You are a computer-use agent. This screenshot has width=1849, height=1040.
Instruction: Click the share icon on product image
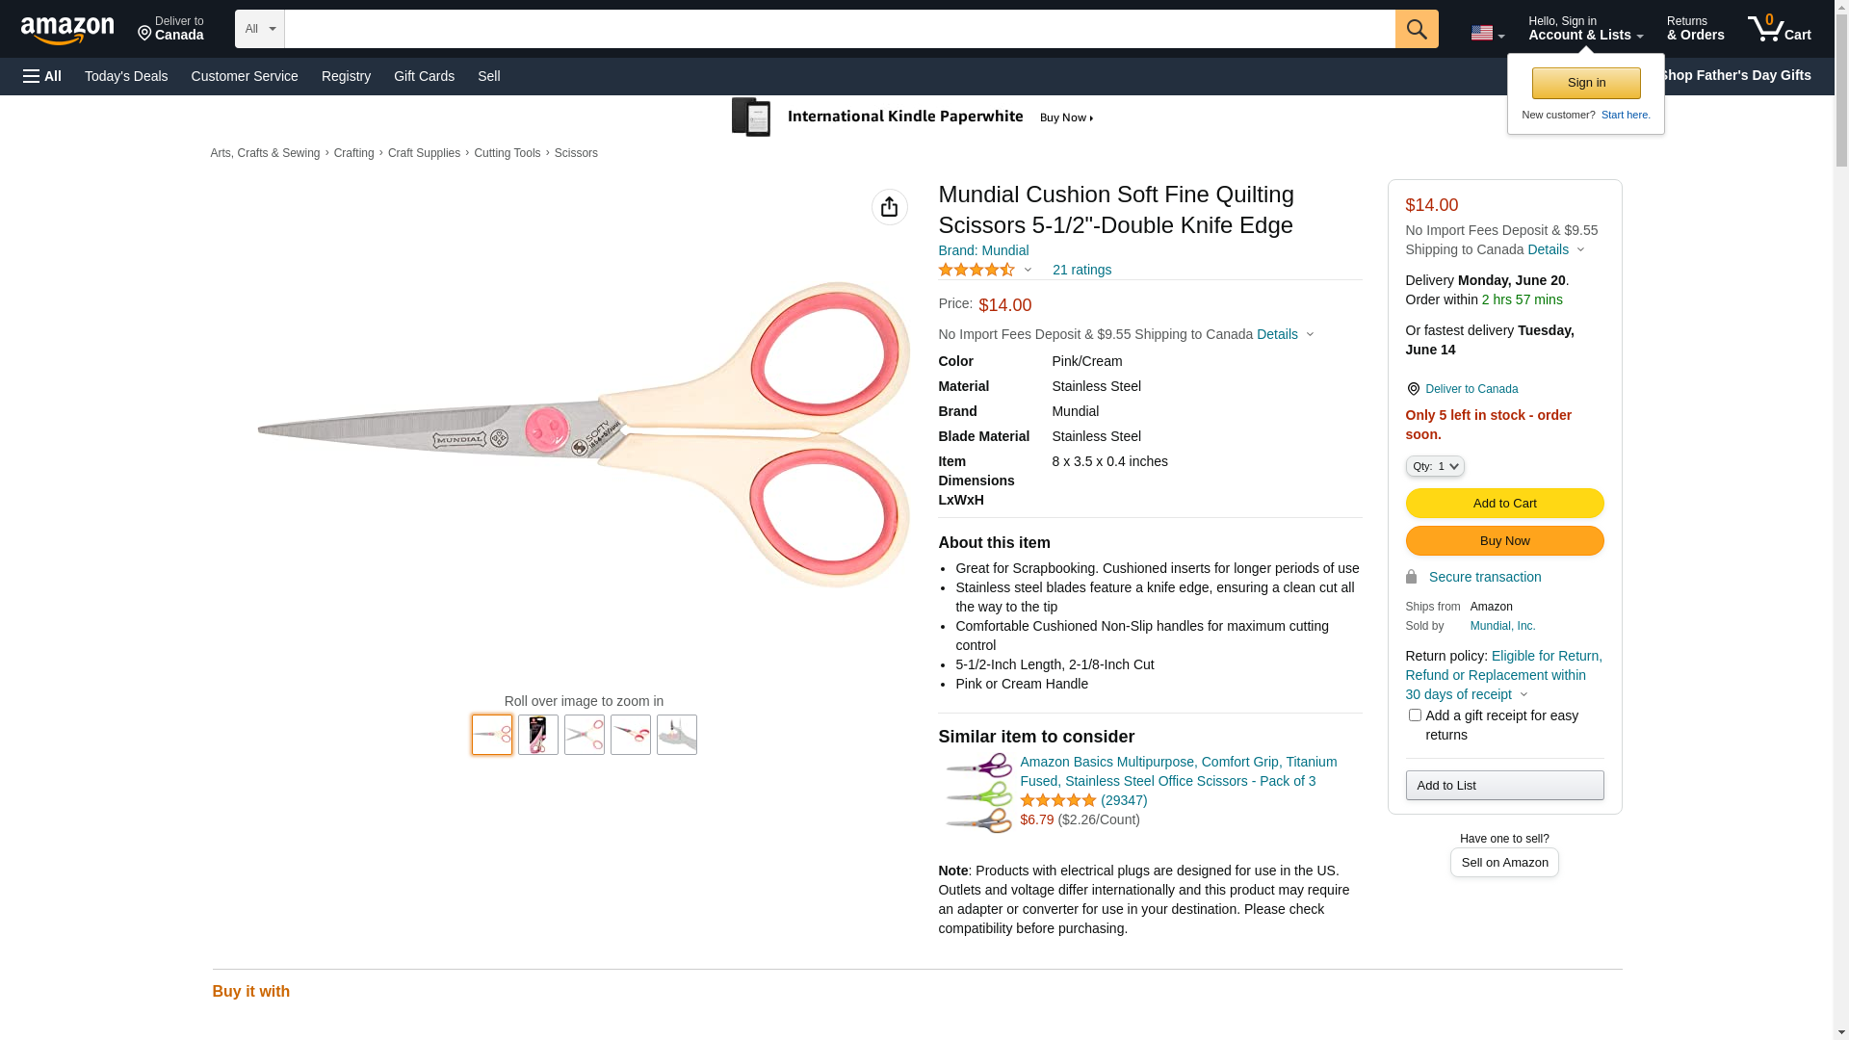click(x=889, y=207)
